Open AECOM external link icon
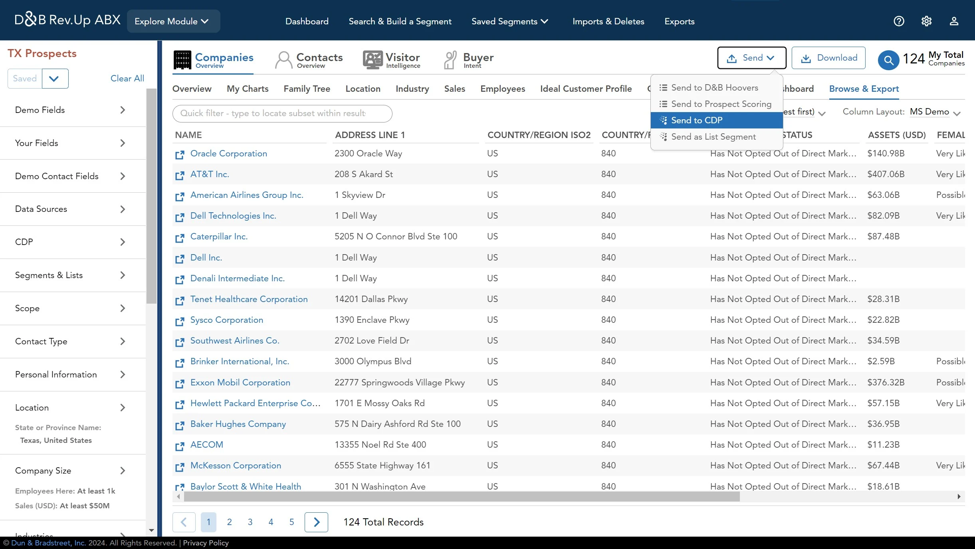Viewport: 975px width, 549px height. pyautogui.click(x=180, y=446)
